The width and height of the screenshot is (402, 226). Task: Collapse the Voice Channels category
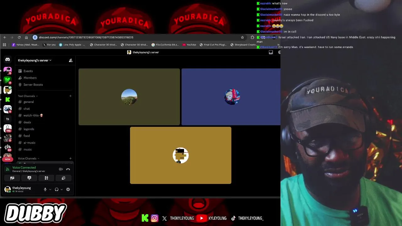[x=28, y=159]
